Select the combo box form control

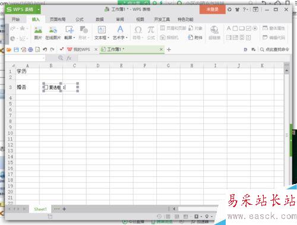click(235, 37)
